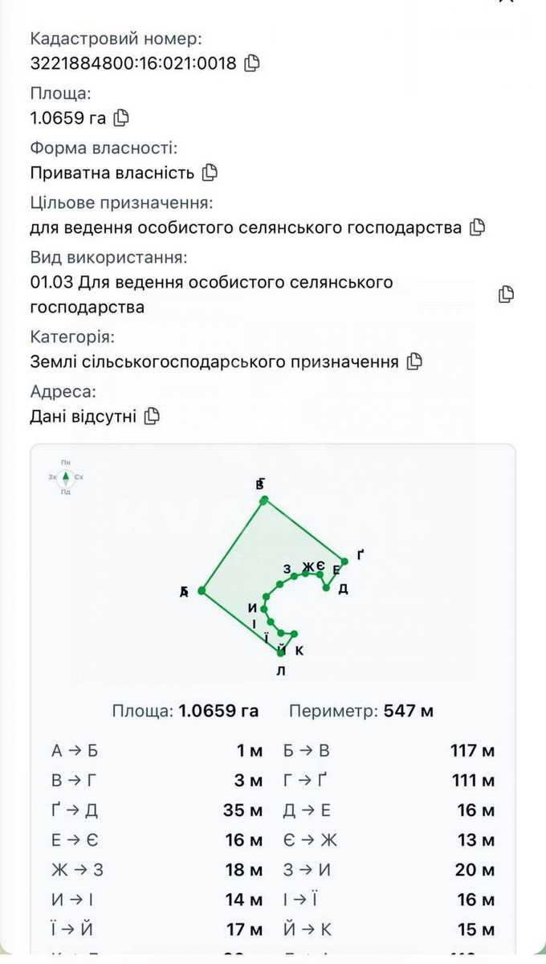The width and height of the screenshot is (546, 964).
Task: Copy the cadastral number 3221884800:16:021:0018
Action: pos(251,63)
